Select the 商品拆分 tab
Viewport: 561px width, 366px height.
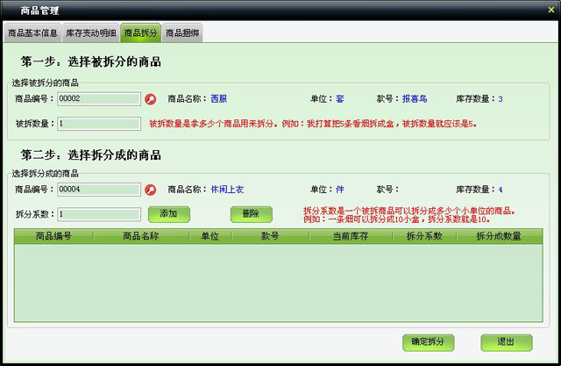coord(140,33)
